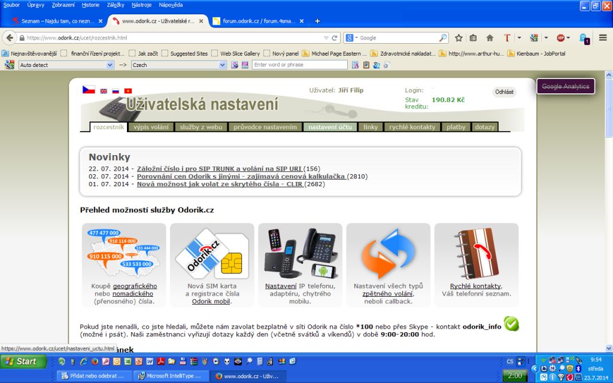613x383 pixels.
Task: Open Adobe Reader from quick launch
Action: point(160,361)
